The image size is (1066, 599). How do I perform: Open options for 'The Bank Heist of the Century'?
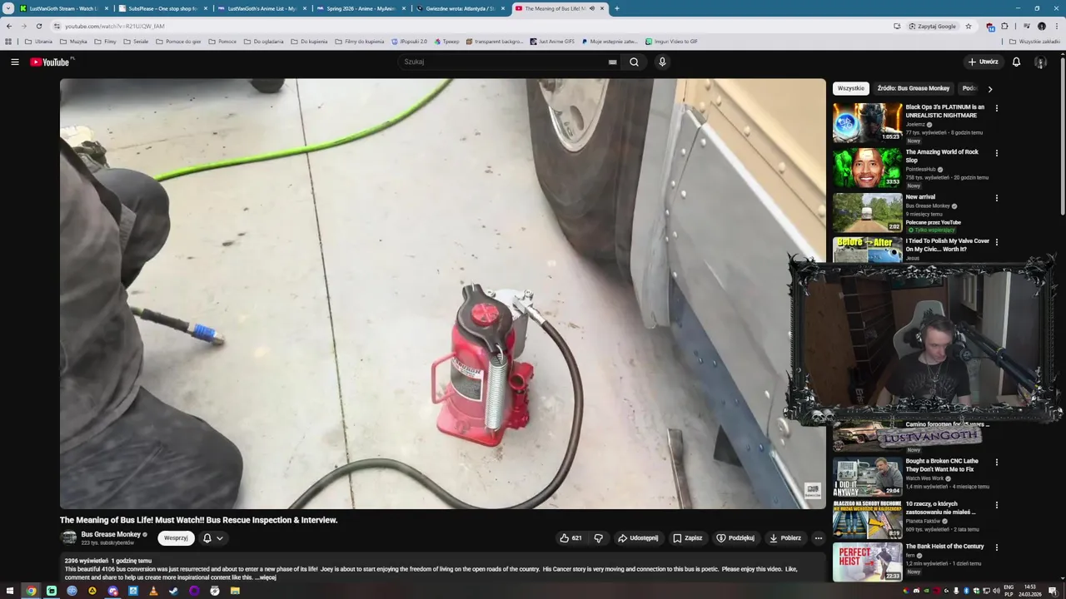click(x=996, y=547)
